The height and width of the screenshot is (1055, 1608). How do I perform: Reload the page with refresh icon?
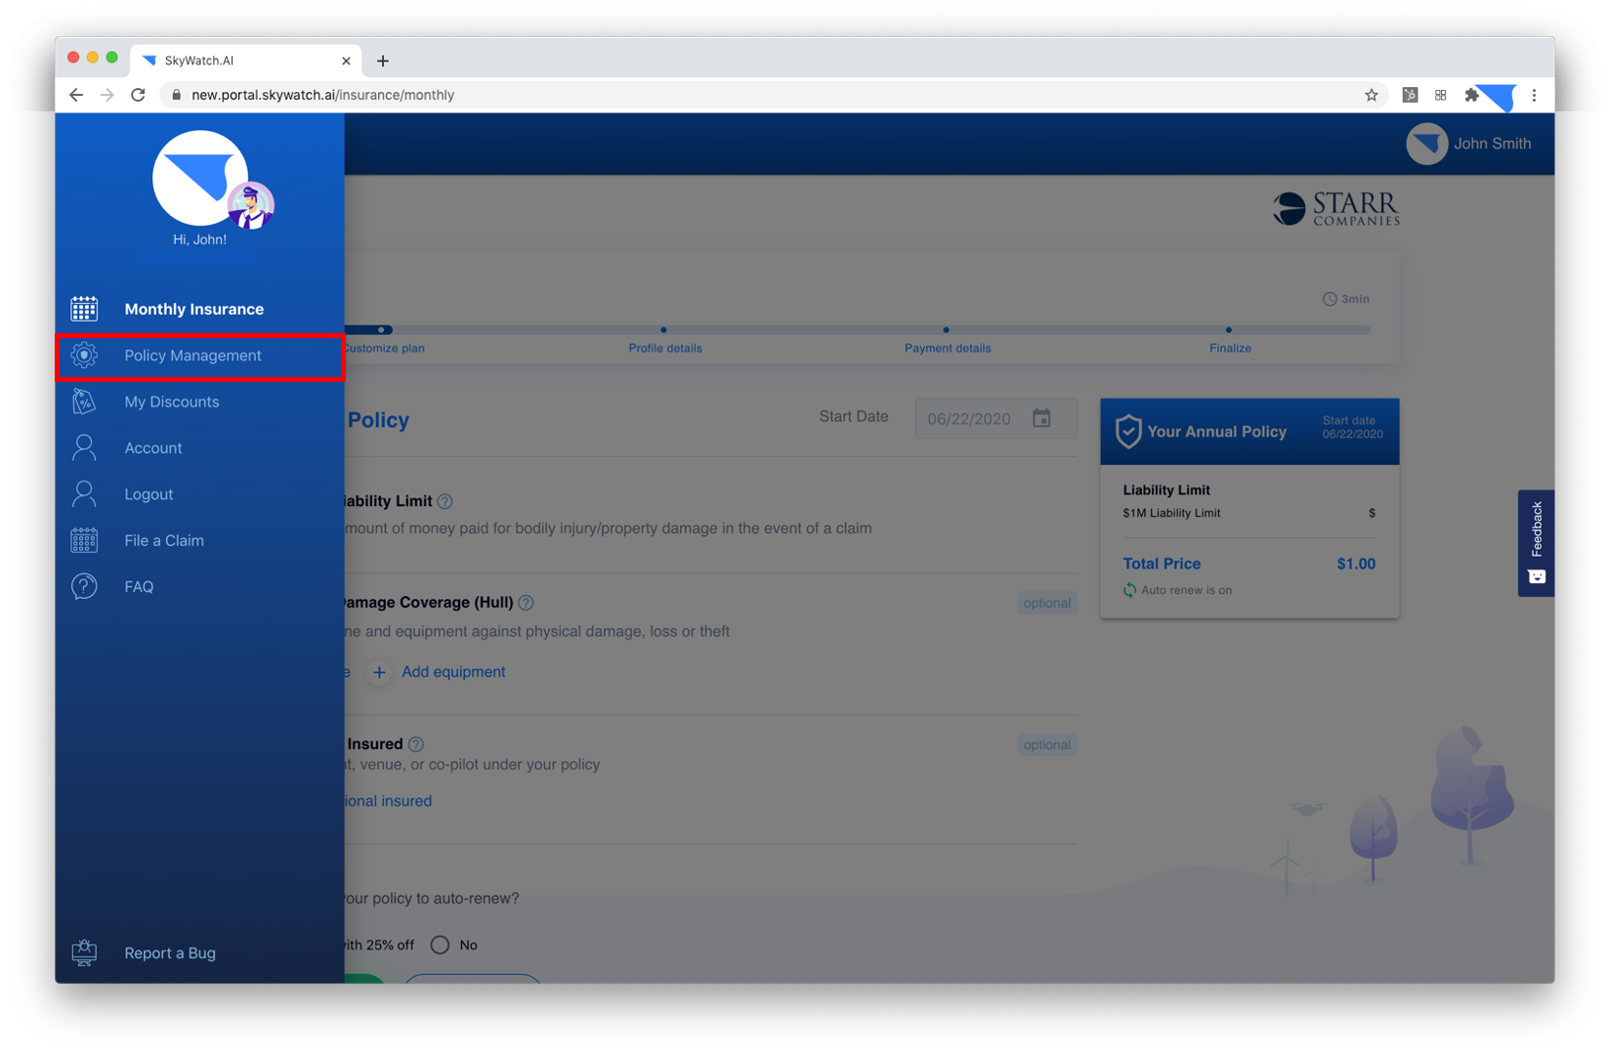coord(138,95)
